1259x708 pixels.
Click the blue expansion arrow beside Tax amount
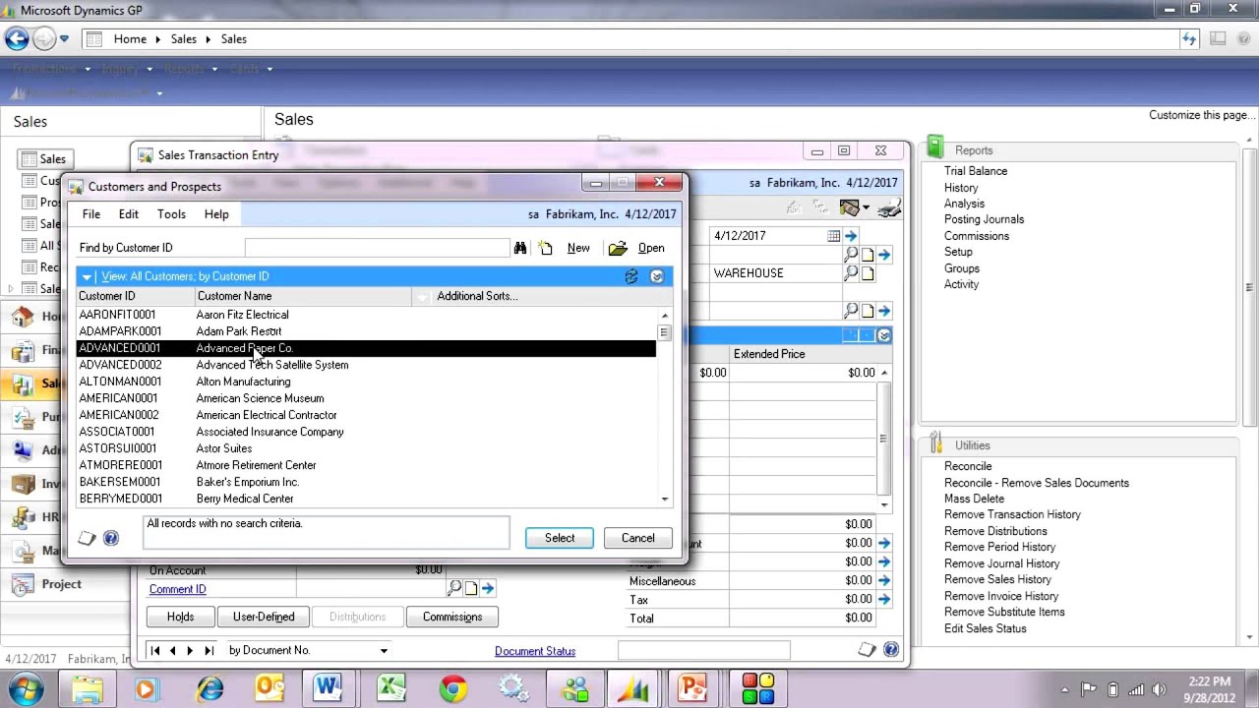click(884, 599)
